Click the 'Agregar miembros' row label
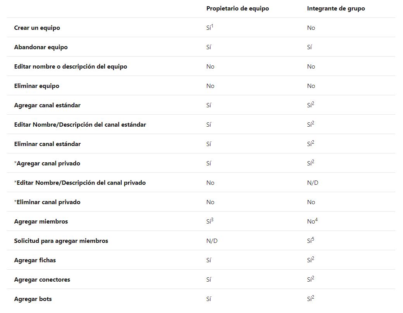Image resolution: width=403 pixels, height=313 pixels. pyautogui.click(x=41, y=222)
